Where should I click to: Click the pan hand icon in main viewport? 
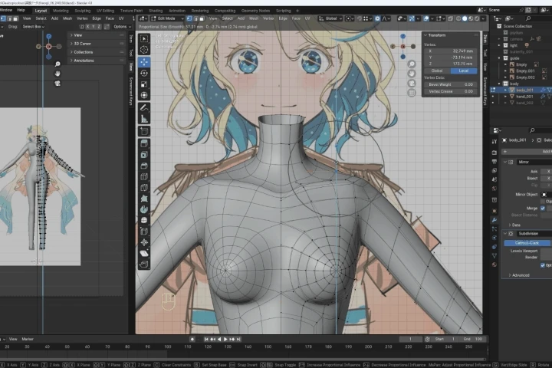[x=412, y=74]
